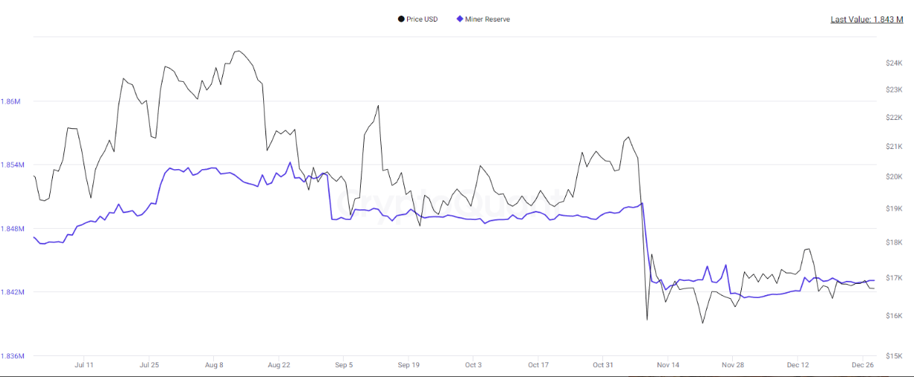Select the Jul 11 date on x-axis
Image resolution: width=914 pixels, height=377 pixels.
coord(84,365)
